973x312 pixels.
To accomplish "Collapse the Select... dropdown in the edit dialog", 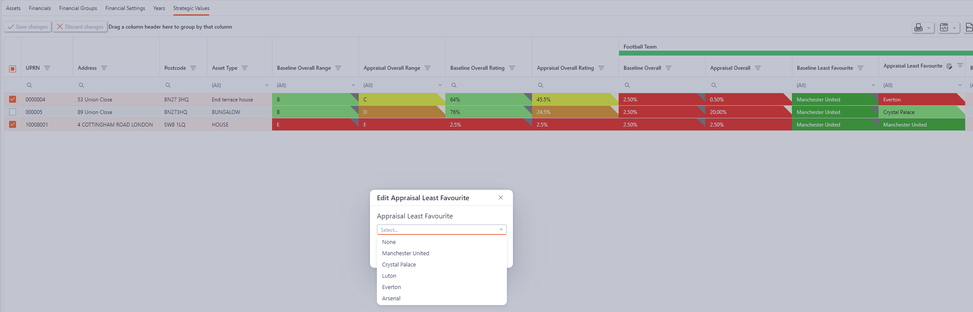I will (501, 230).
